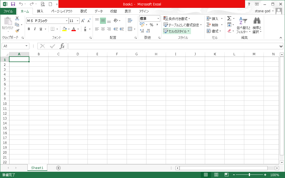Viewport: 285px width, 178px height.
Task: Collapse the ribbon with up chevron
Action: (281, 38)
